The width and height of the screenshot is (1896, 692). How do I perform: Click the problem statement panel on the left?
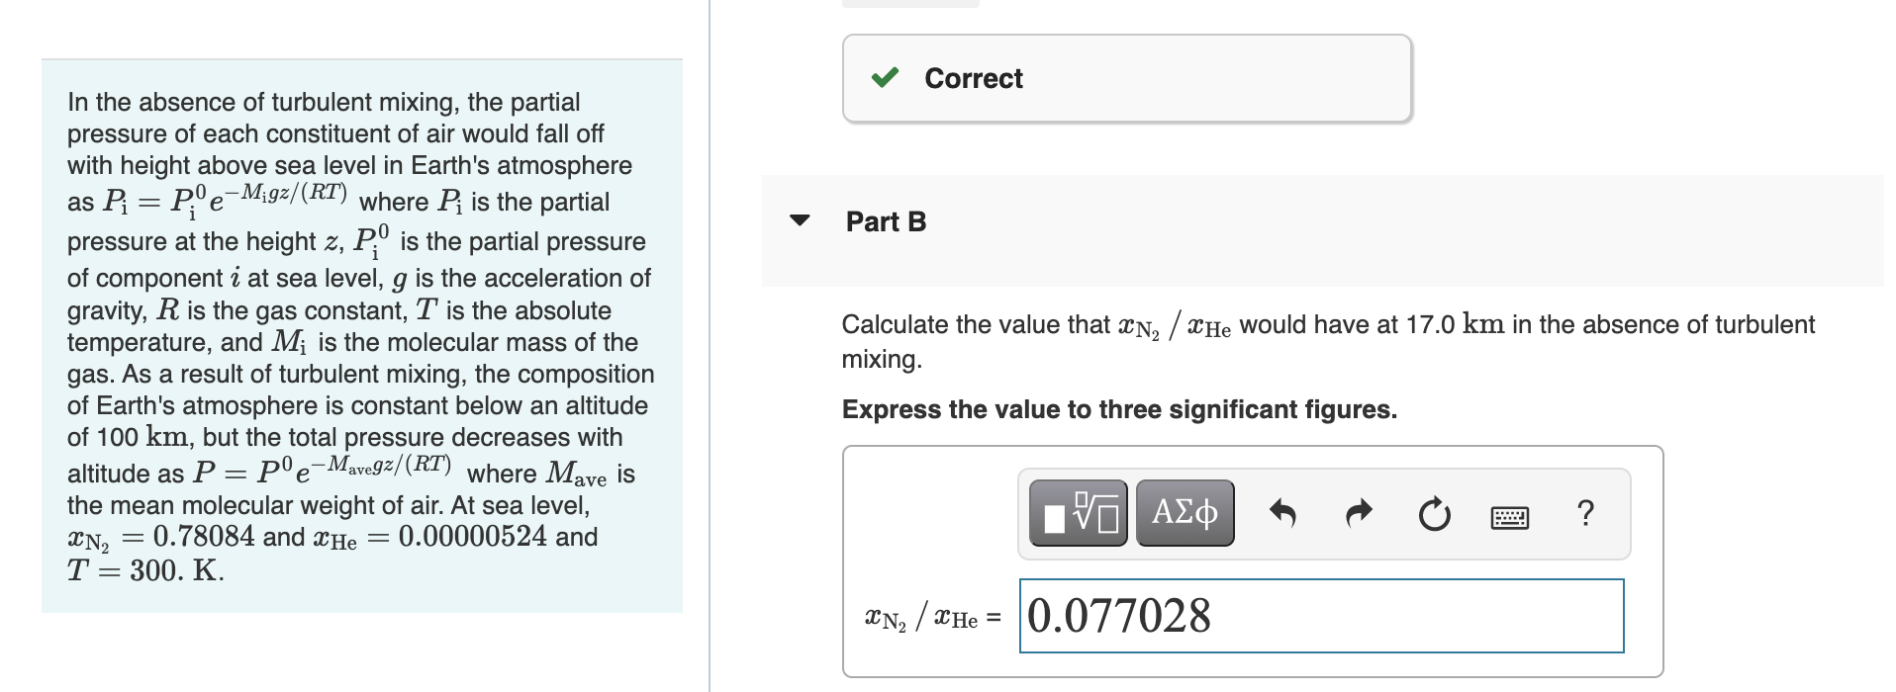coord(359,336)
